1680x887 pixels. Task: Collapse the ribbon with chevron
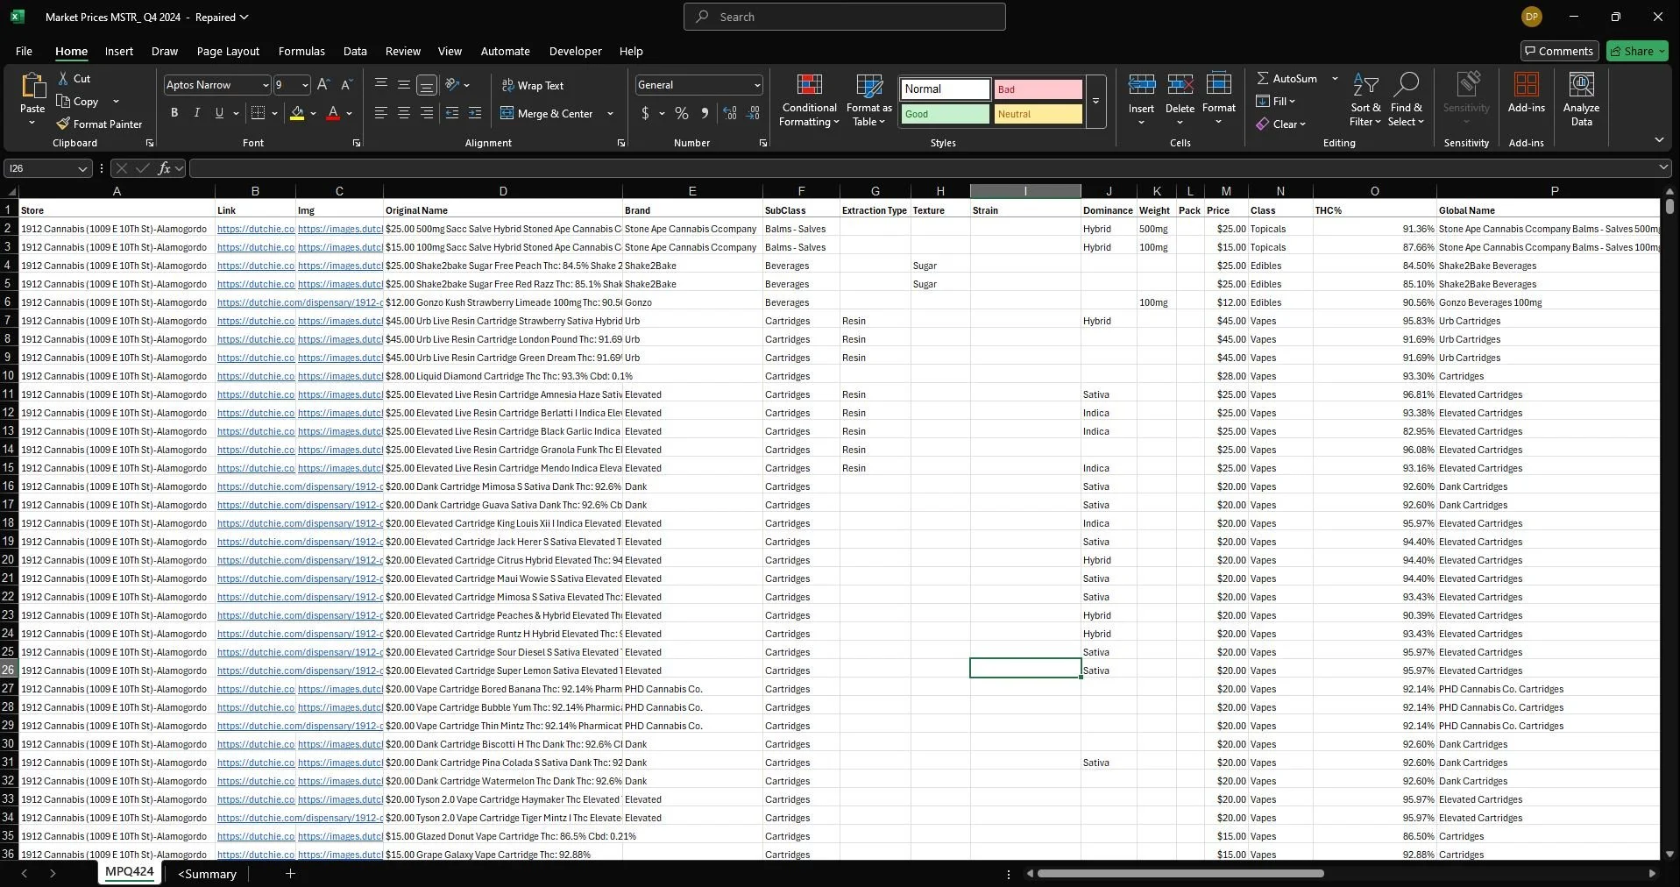[1659, 140]
